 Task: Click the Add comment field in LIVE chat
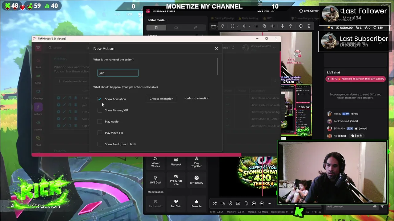tap(349, 207)
